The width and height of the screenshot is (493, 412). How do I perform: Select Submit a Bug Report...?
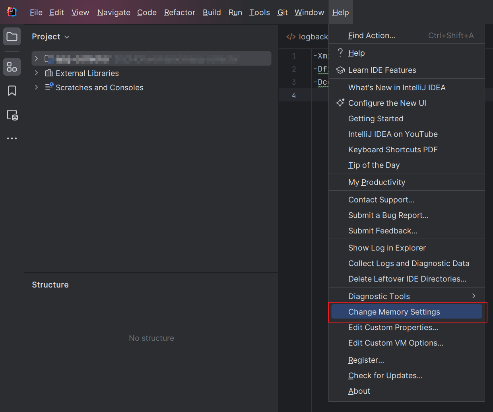[x=407, y=215]
